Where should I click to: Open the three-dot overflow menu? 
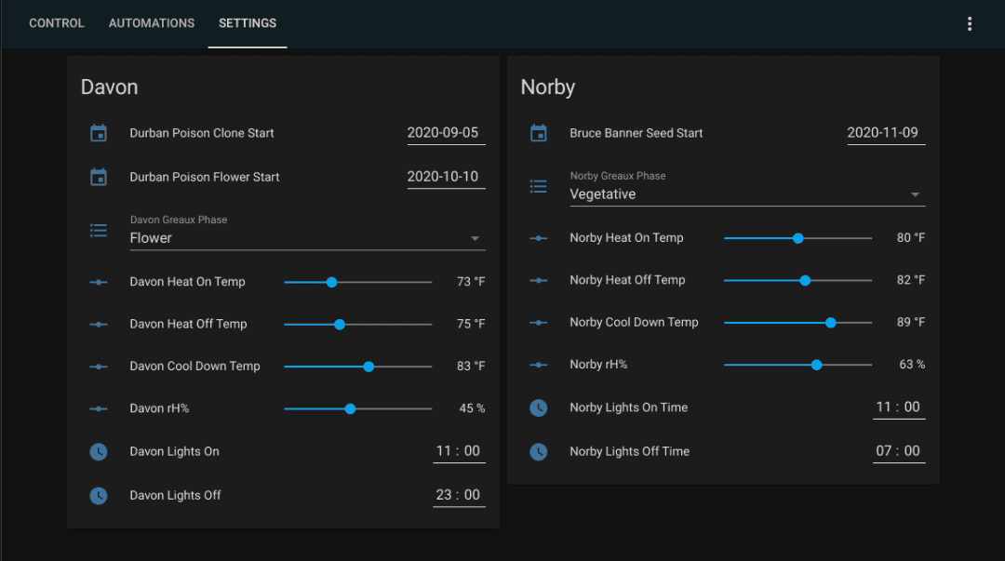point(970,23)
